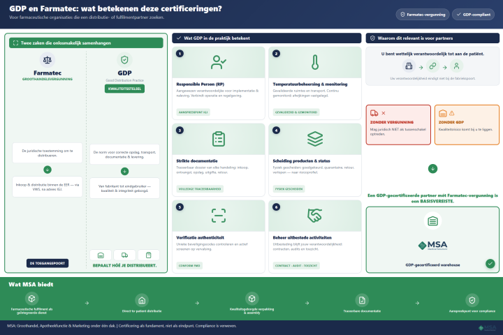Click the warehouse icon in Zonder GDP card
The height and width of the screenshot is (335, 503).
point(443,113)
